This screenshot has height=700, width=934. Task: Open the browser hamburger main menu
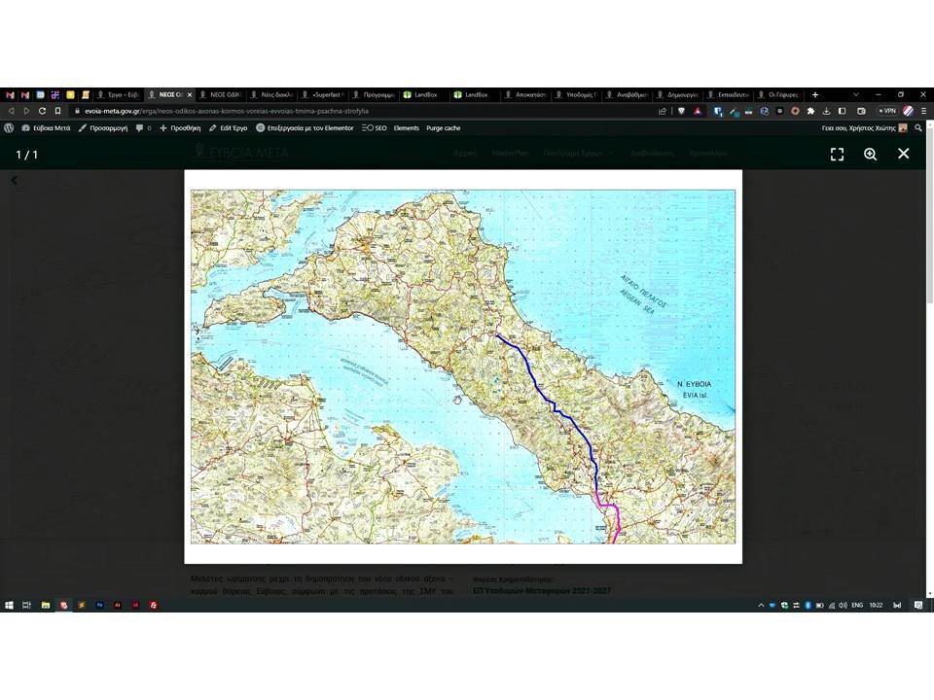(924, 111)
